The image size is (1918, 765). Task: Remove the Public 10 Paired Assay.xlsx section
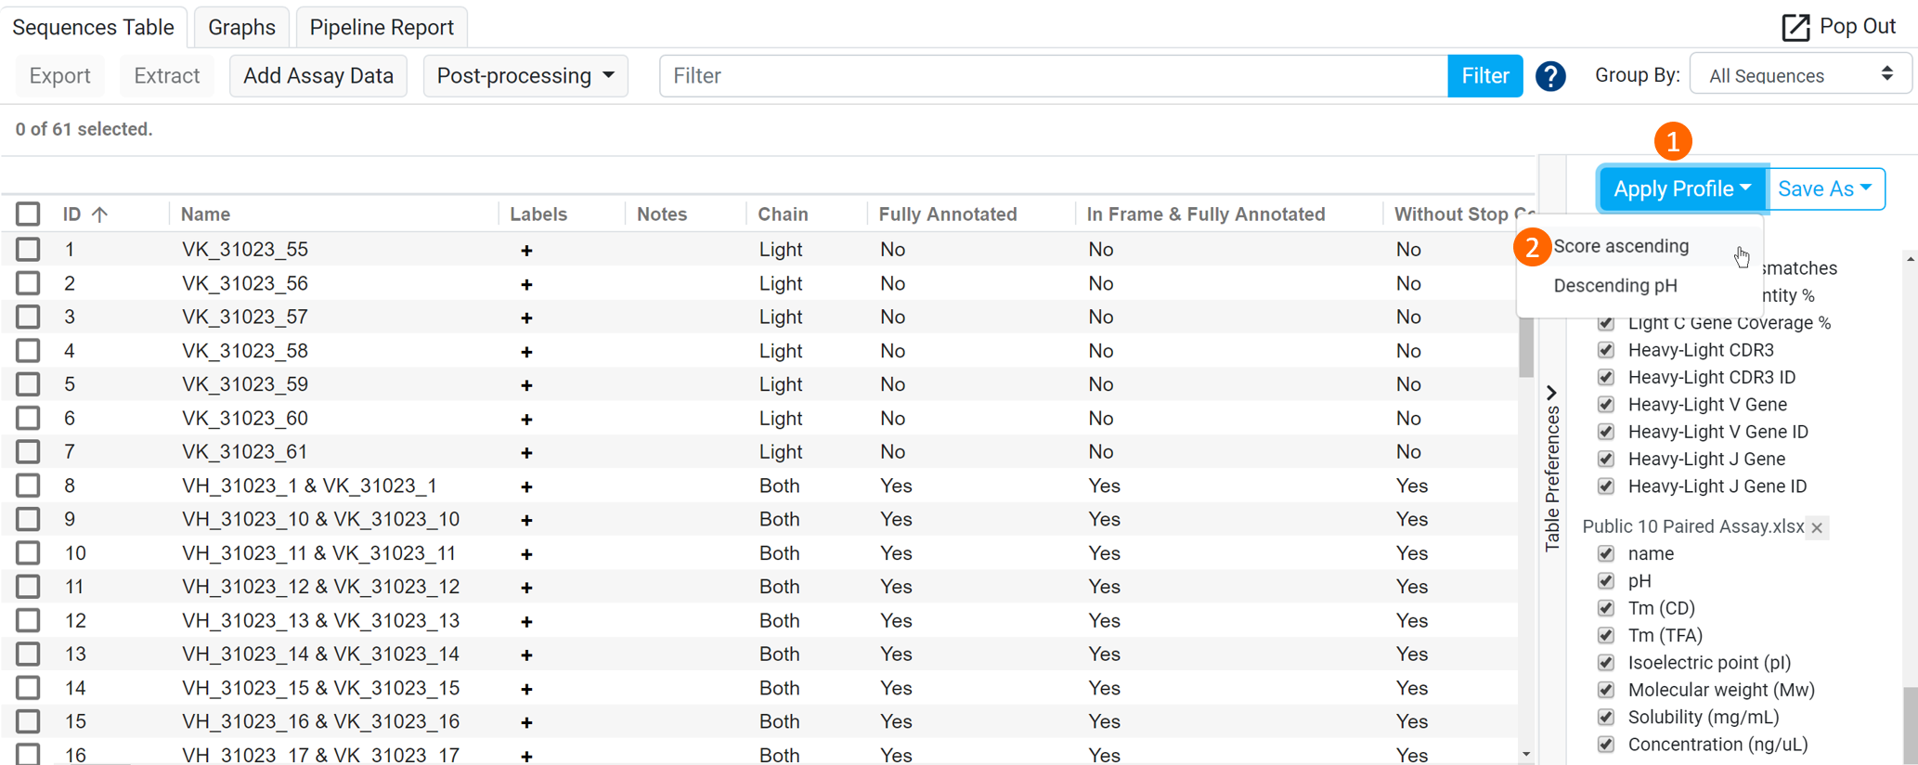pyautogui.click(x=1817, y=527)
